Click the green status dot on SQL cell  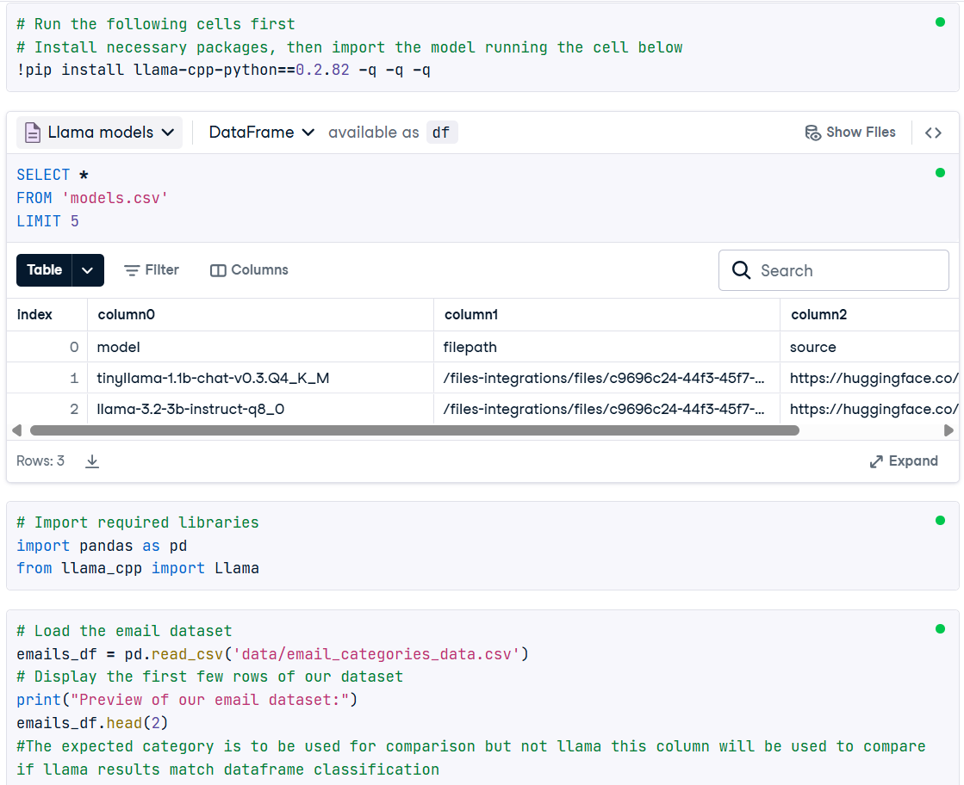(940, 173)
